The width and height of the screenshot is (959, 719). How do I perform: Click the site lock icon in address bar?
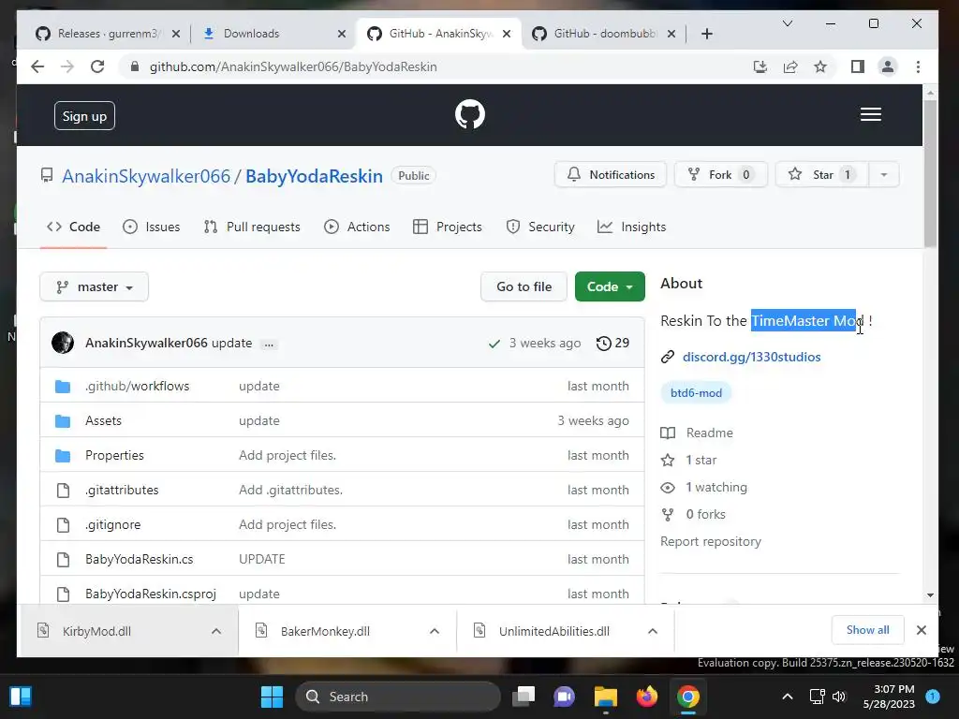(x=135, y=66)
